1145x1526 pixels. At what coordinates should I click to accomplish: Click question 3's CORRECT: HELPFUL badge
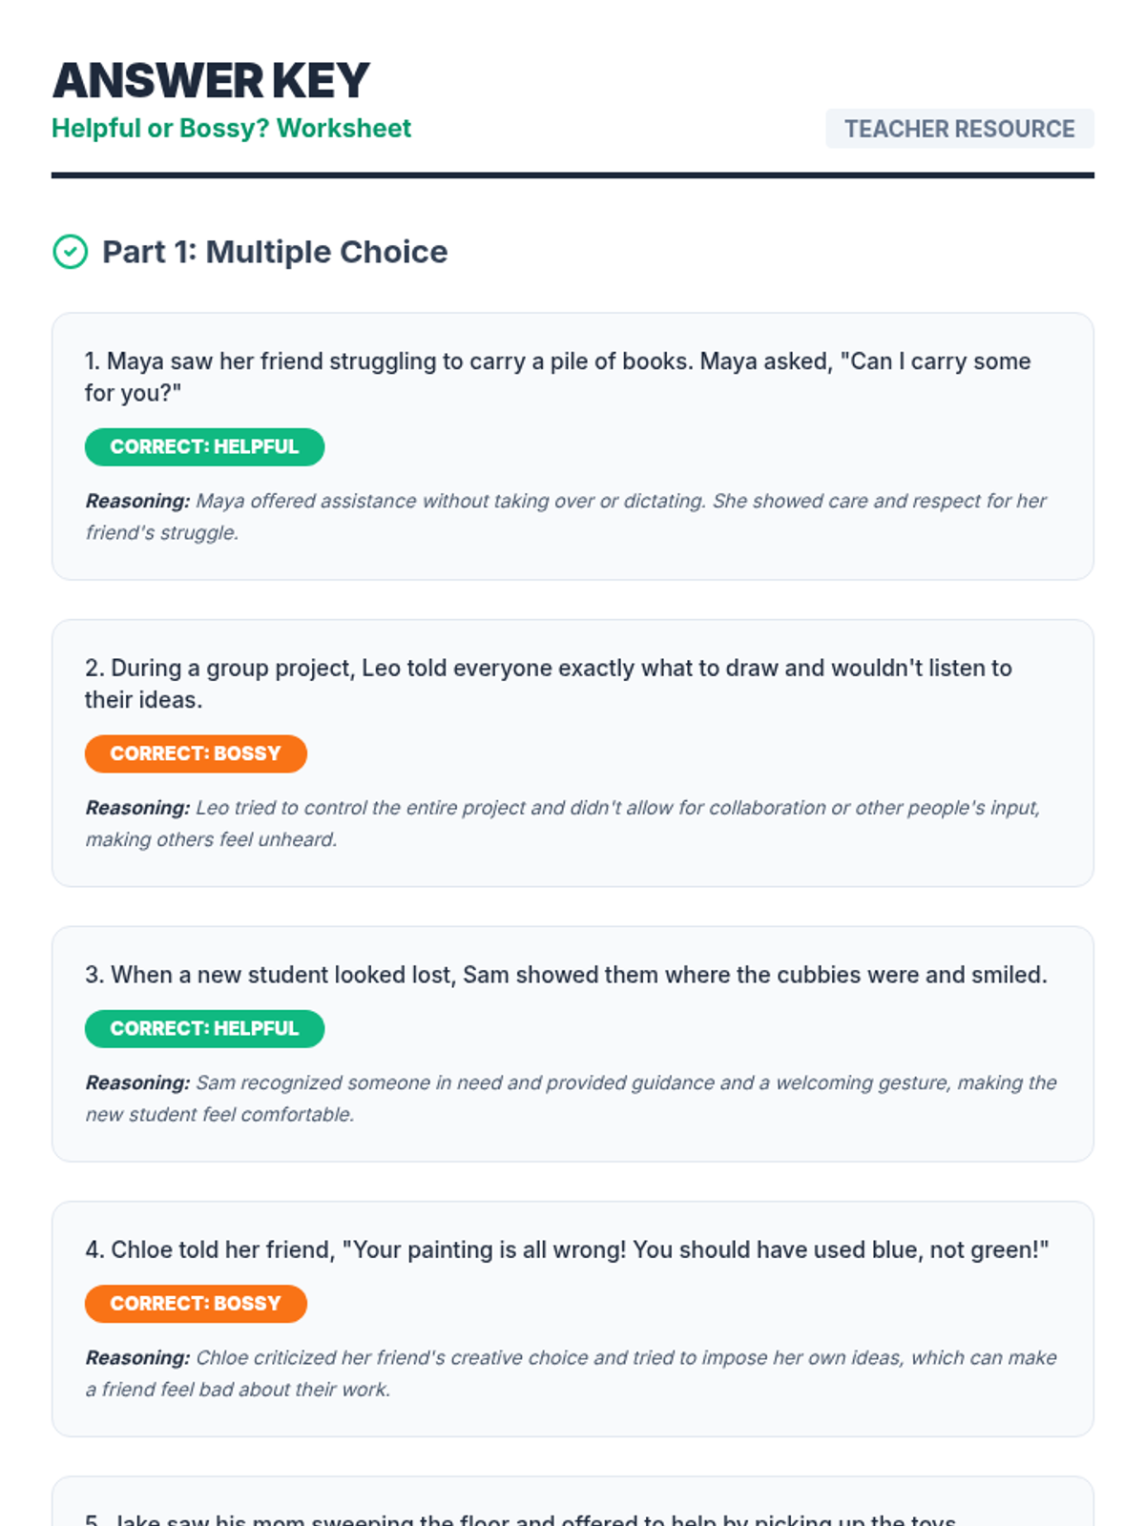[x=204, y=1029]
